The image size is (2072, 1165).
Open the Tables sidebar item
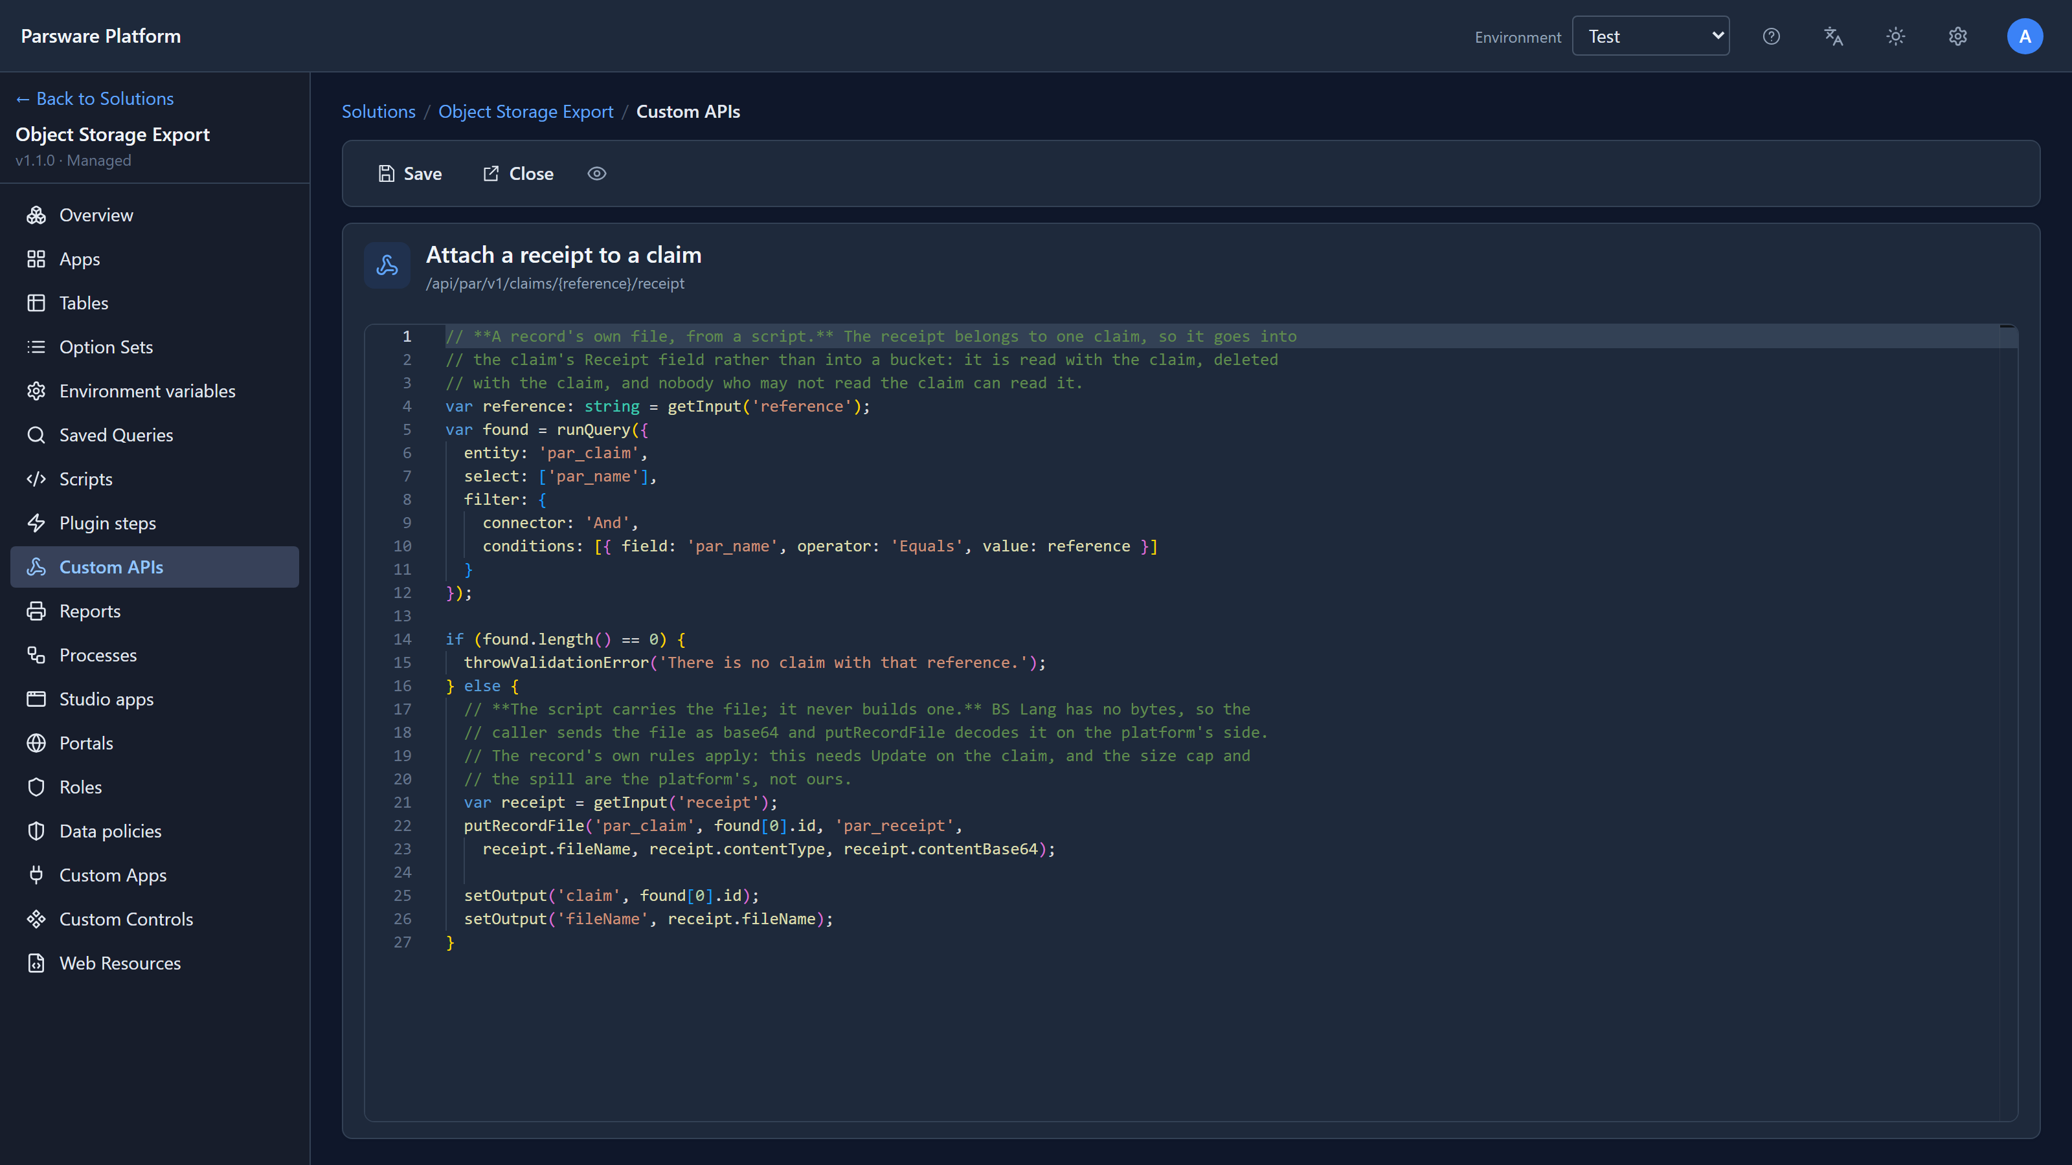(155, 303)
